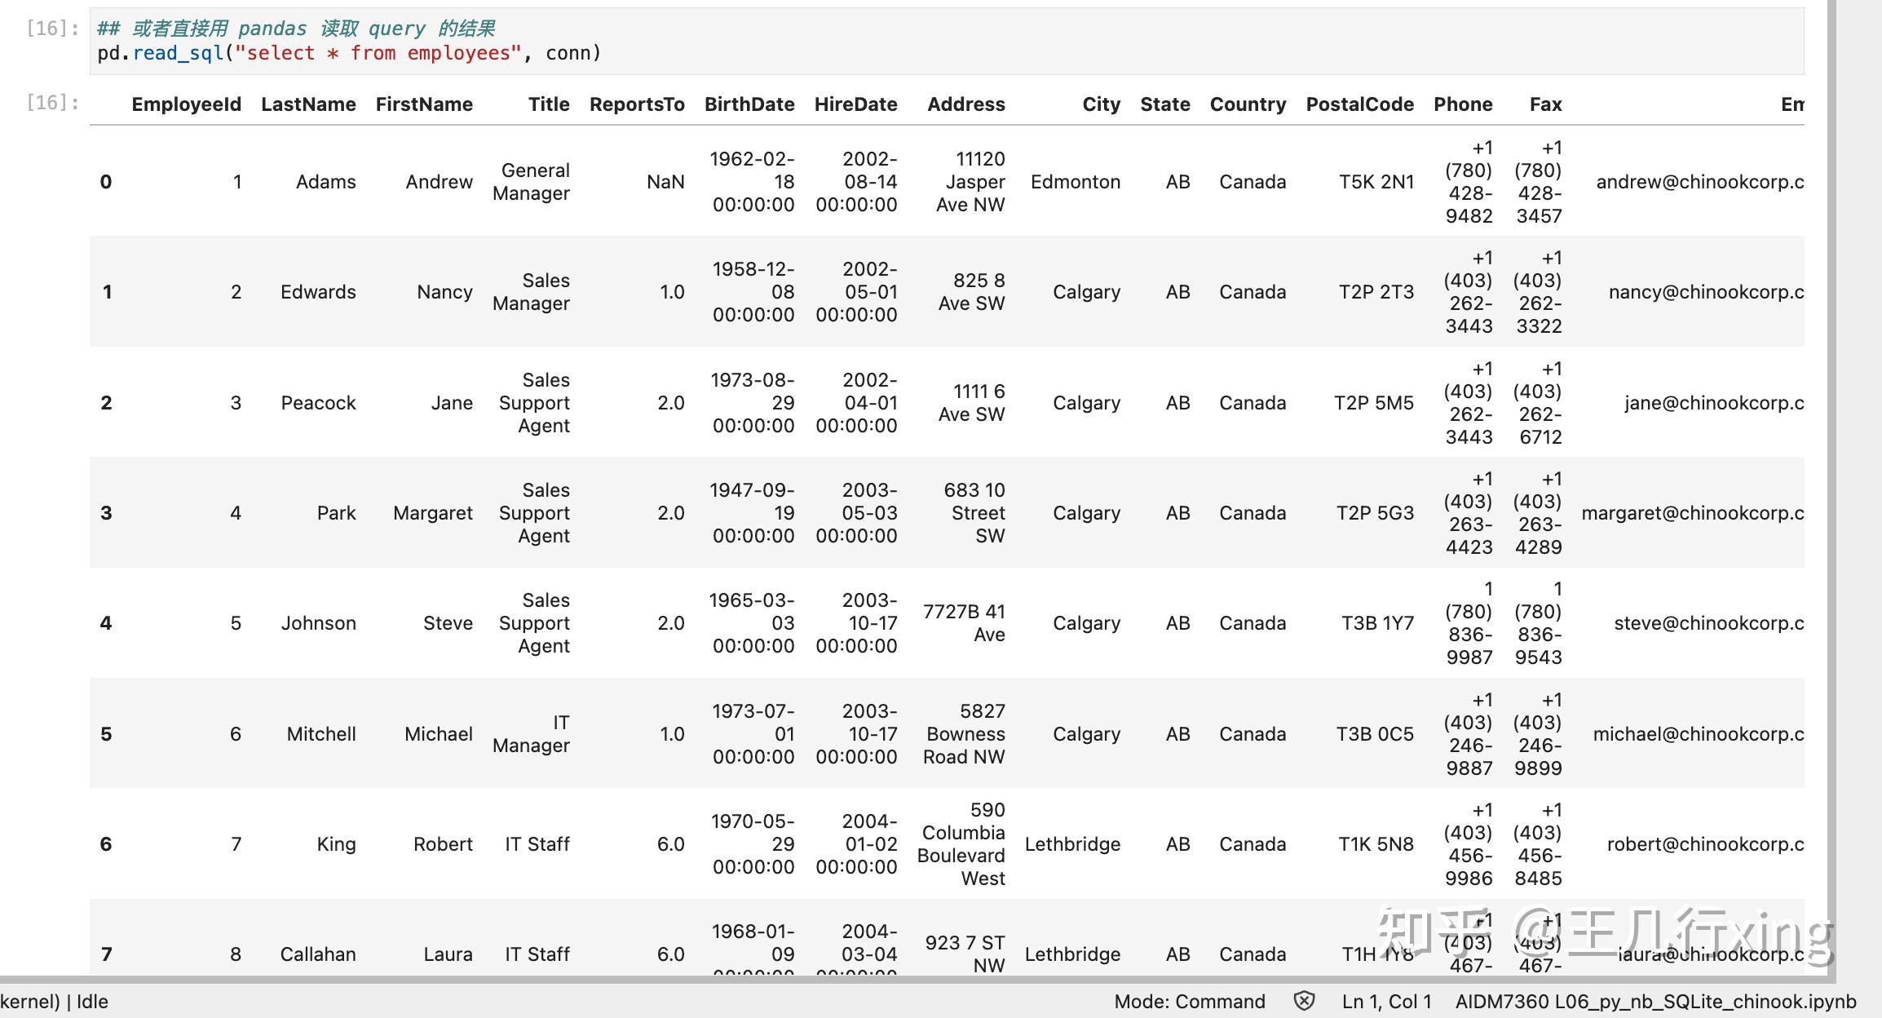Click the notebook filename AIDM7360 in status bar
1882x1018 pixels.
[1655, 1002]
